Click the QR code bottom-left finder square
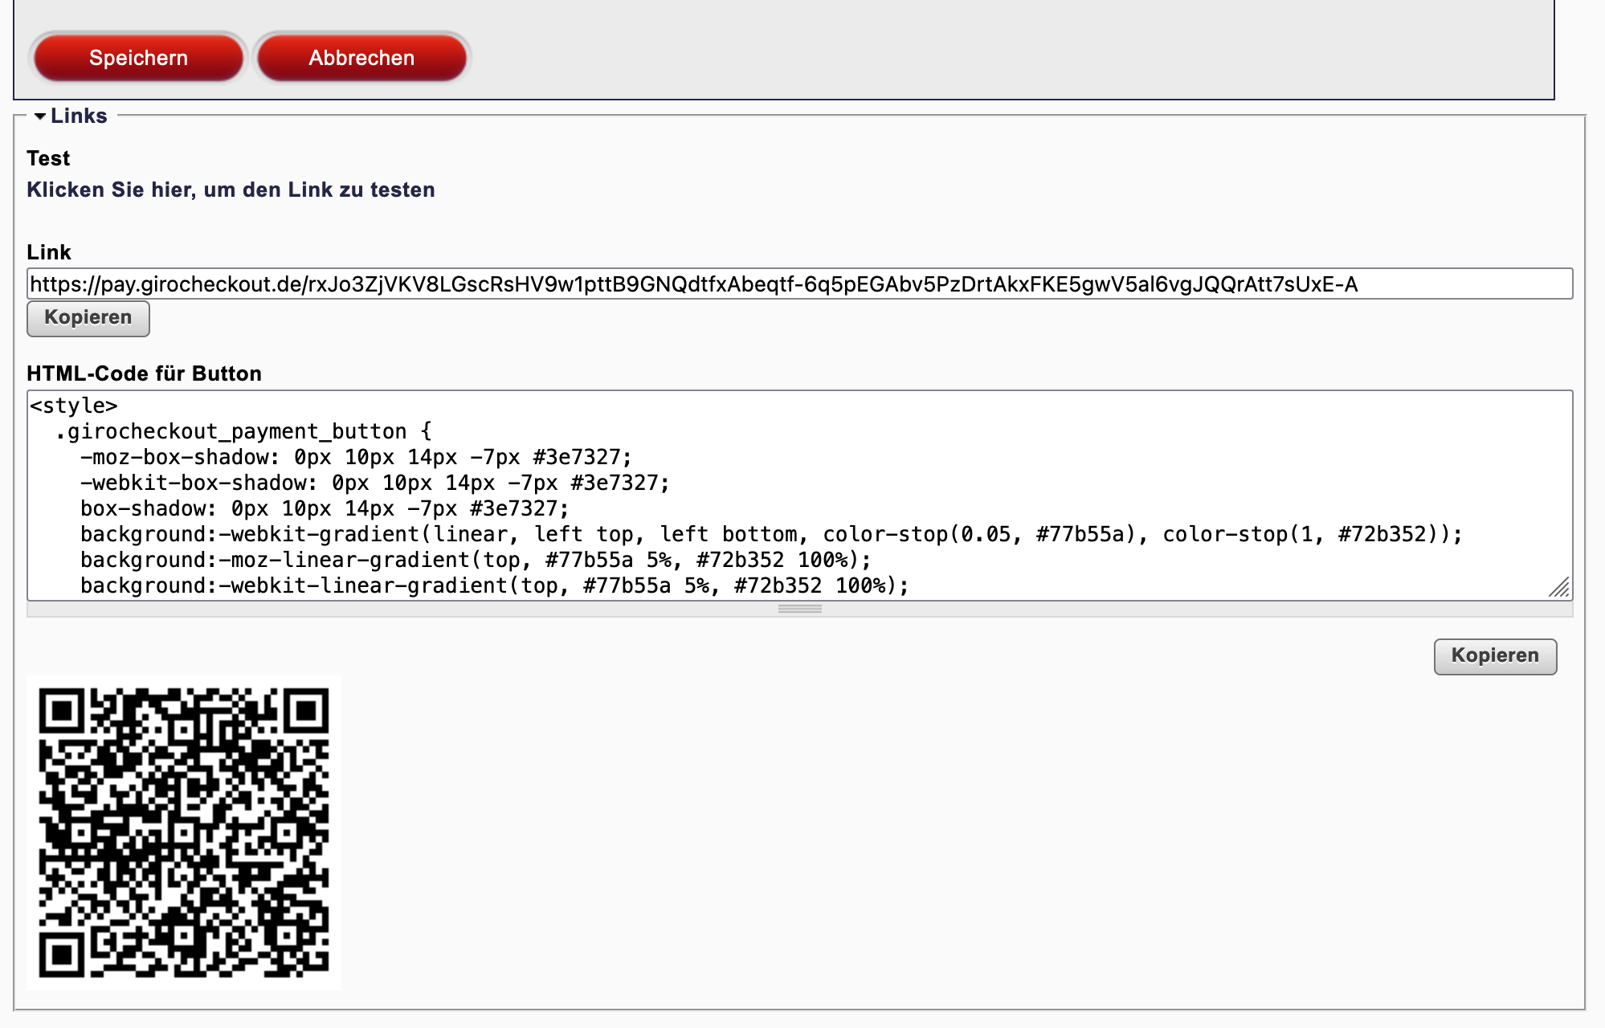 coord(63,953)
